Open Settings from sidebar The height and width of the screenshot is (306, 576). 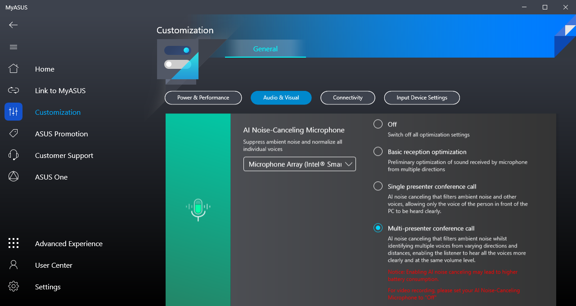pyautogui.click(x=48, y=287)
